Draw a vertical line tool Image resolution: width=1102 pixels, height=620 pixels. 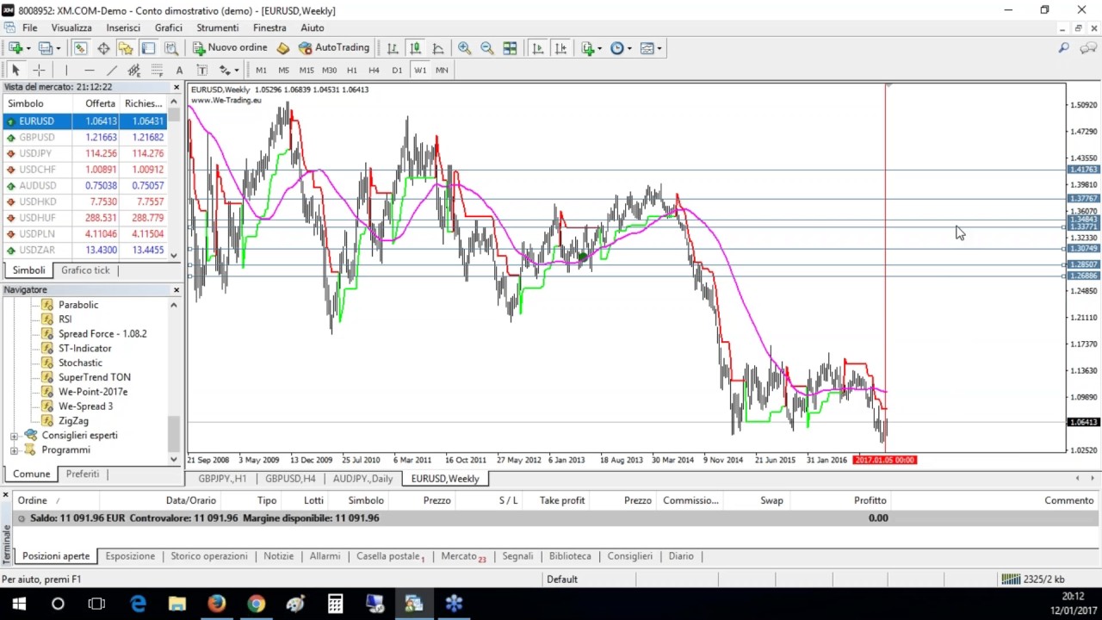pyautogui.click(x=66, y=70)
